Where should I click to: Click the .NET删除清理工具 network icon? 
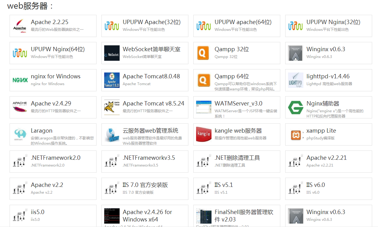point(203,162)
